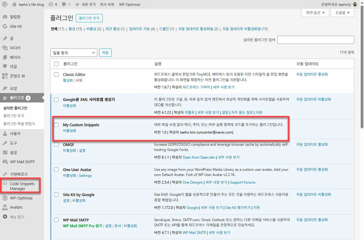Click the 플러그인 추가 button
Viewport: 364px width, 240px height.
coord(89,18)
